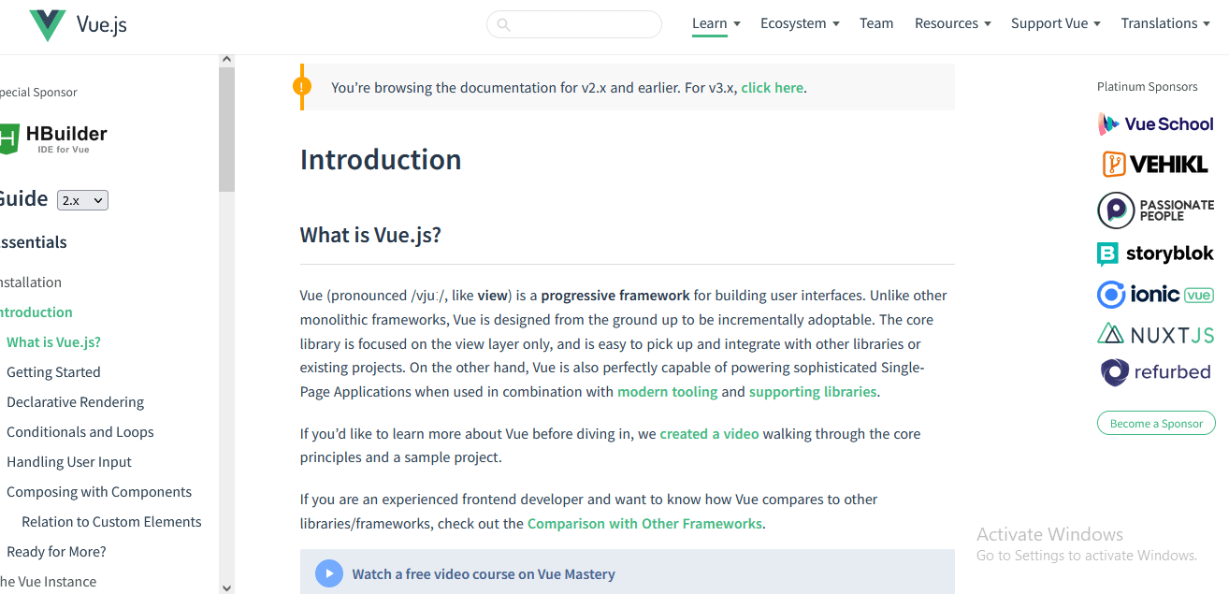Click the Become a Sponsor button

pos(1156,423)
